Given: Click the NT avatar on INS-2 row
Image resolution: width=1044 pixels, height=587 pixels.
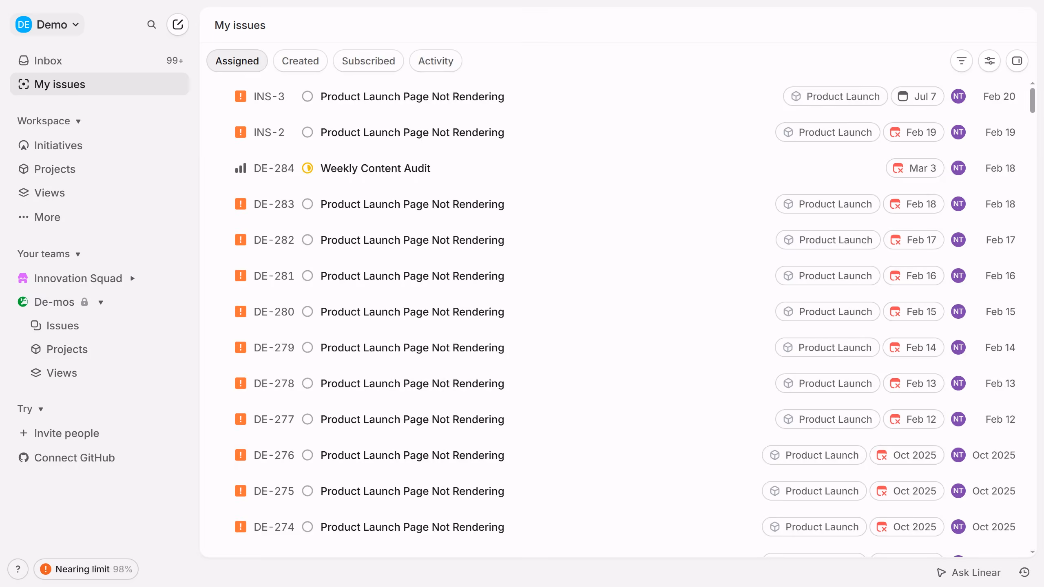Looking at the screenshot, I should (x=958, y=132).
